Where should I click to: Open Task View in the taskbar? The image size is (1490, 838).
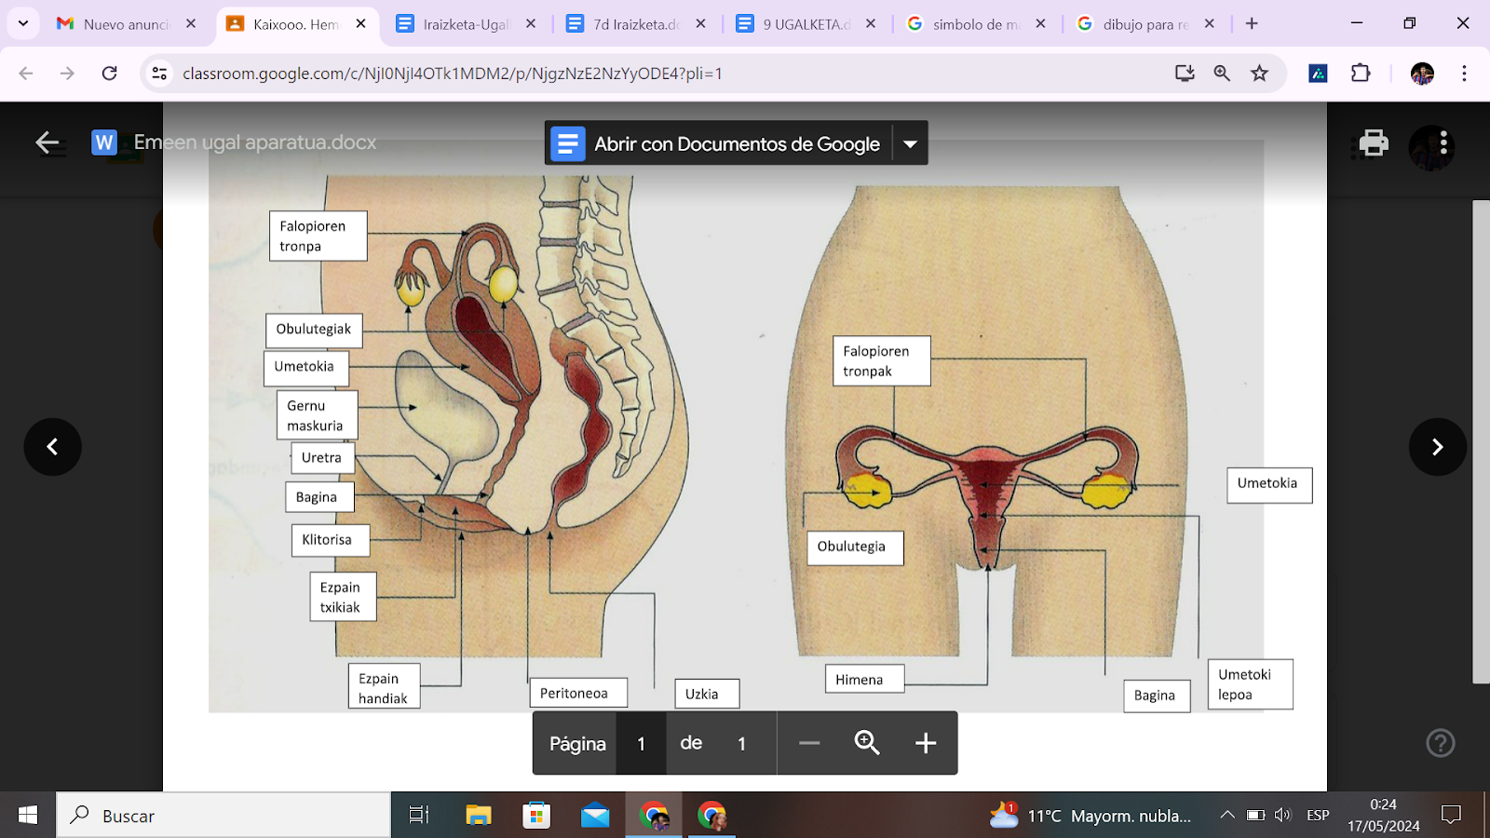click(419, 816)
